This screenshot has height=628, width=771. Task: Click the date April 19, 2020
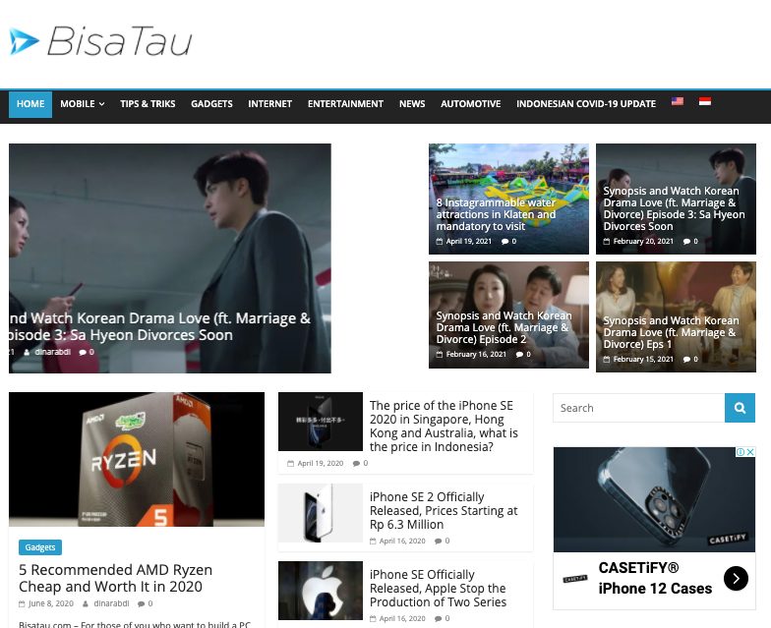point(321,464)
